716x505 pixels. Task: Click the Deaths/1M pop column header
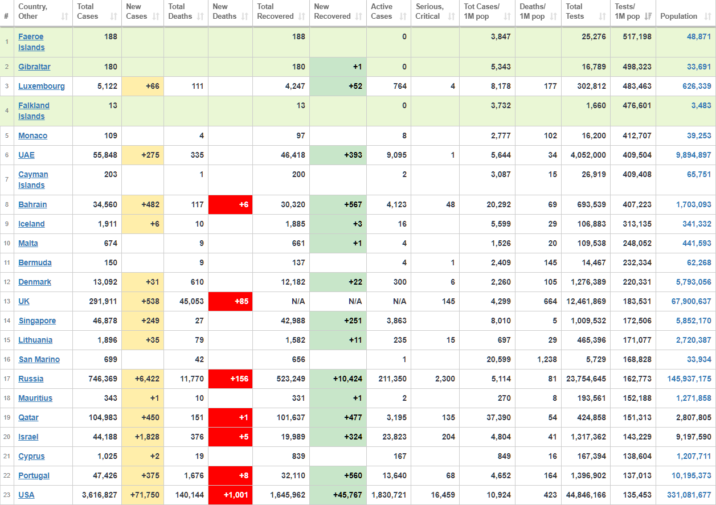533,11
